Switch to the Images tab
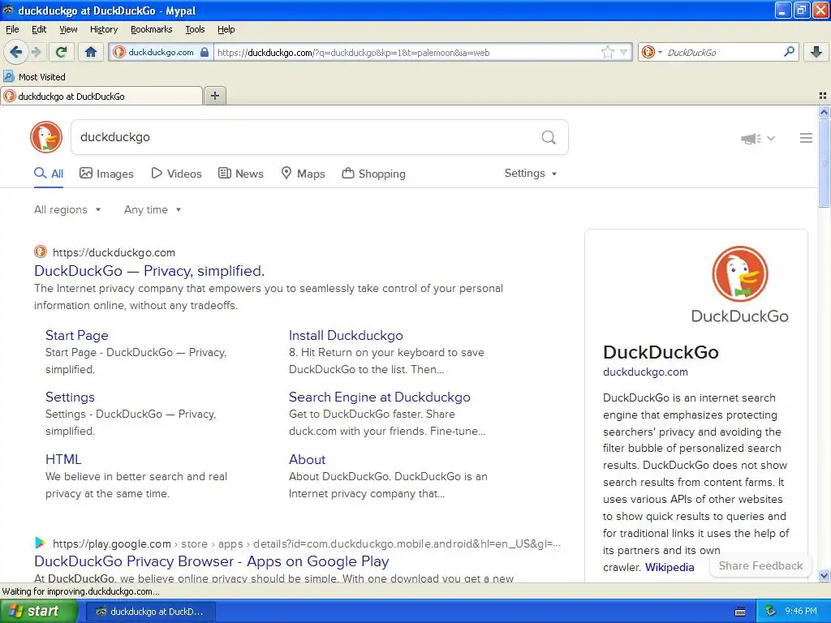Image resolution: width=831 pixels, height=623 pixels. [106, 174]
